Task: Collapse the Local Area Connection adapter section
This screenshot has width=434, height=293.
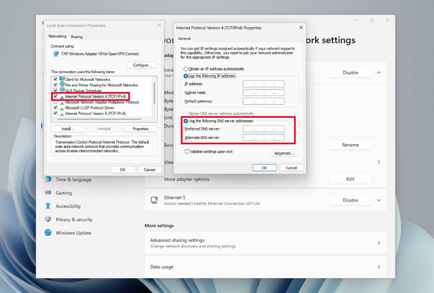Action: (379, 73)
